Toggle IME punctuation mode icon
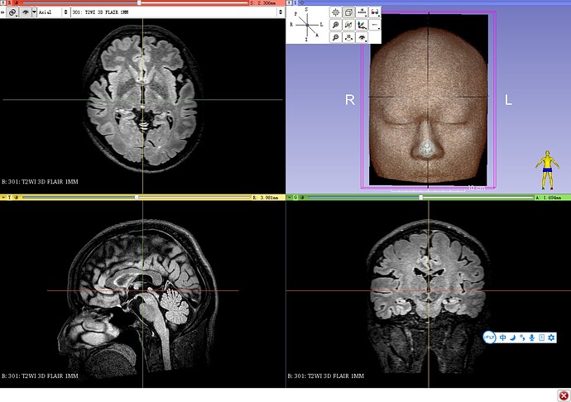This screenshot has height=402, width=571. tap(522, 337)
